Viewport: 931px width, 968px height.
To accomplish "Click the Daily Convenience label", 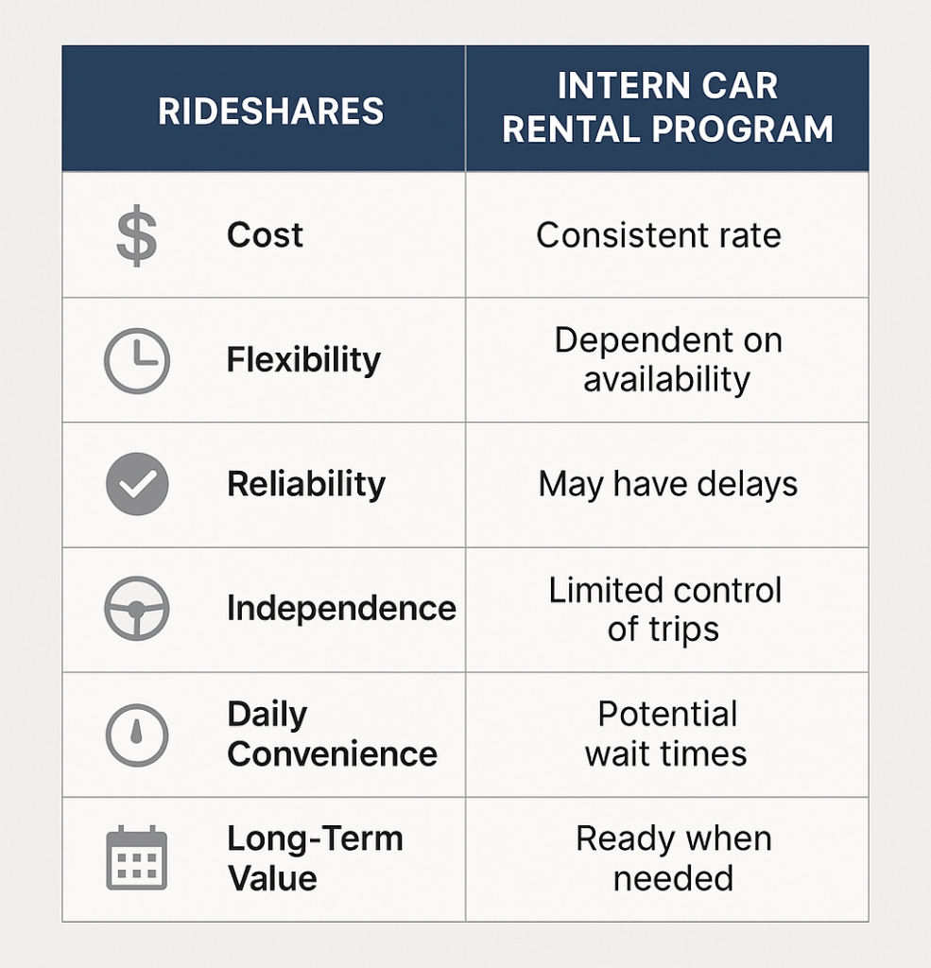I will tap(332, 735).
